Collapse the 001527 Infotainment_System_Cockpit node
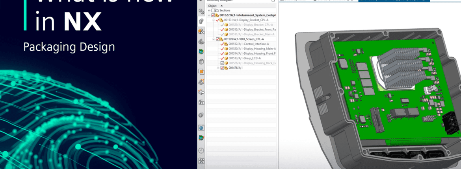461x169 pixels. [209, 15]
